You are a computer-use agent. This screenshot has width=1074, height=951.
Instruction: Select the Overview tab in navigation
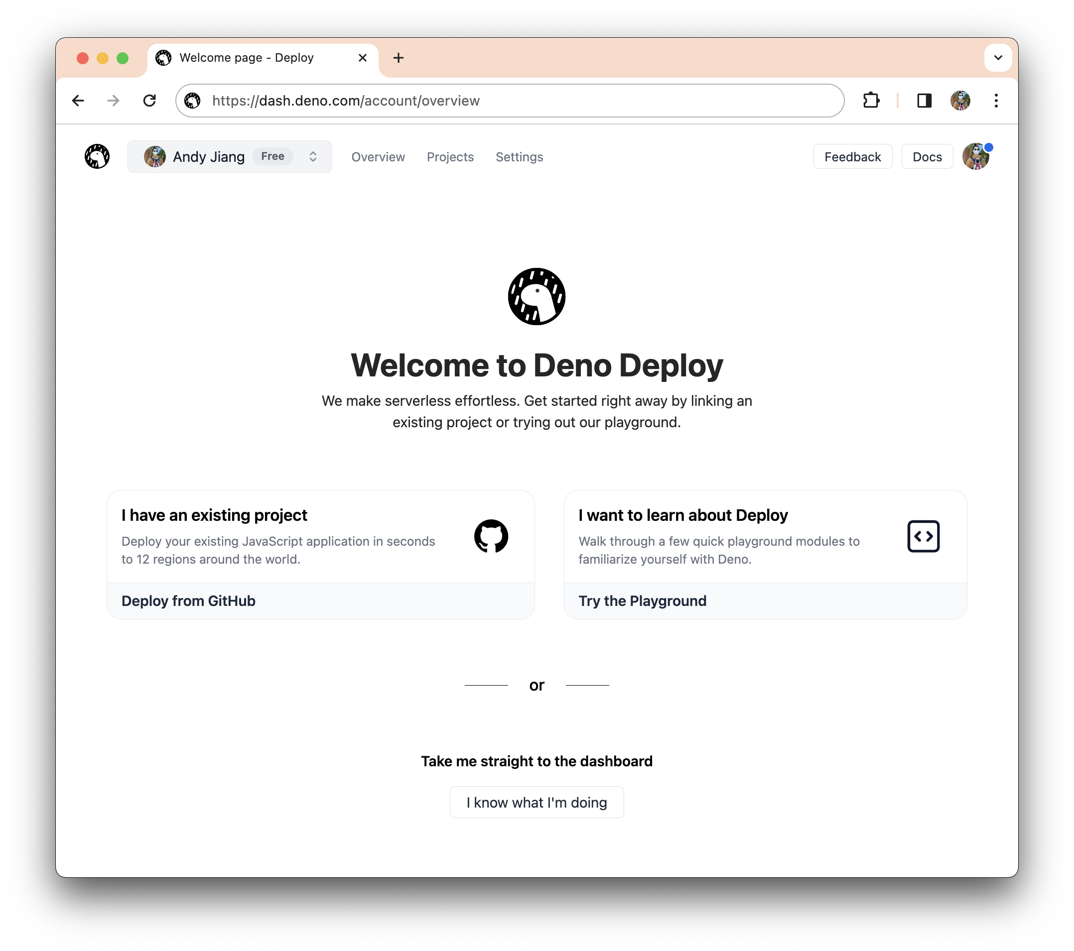(x=378, y=156)
